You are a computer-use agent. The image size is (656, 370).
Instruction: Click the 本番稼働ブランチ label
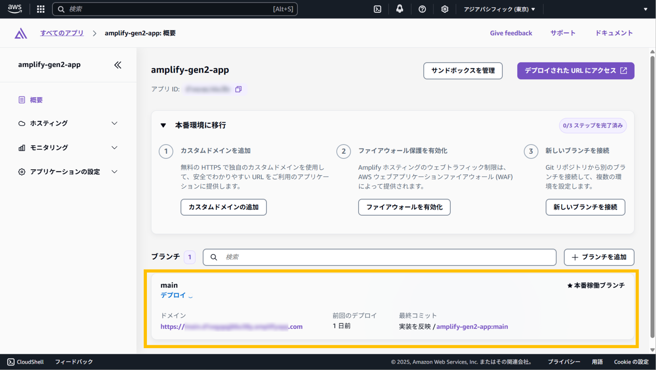596,286
